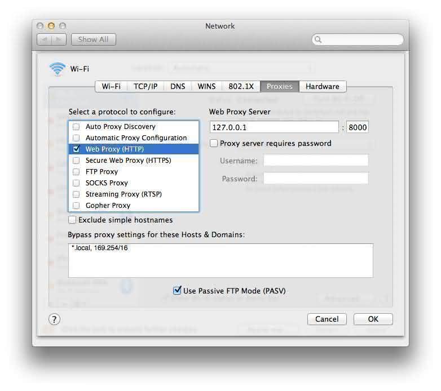
Task: Switch to the Hardware tab
Action: 322,86
